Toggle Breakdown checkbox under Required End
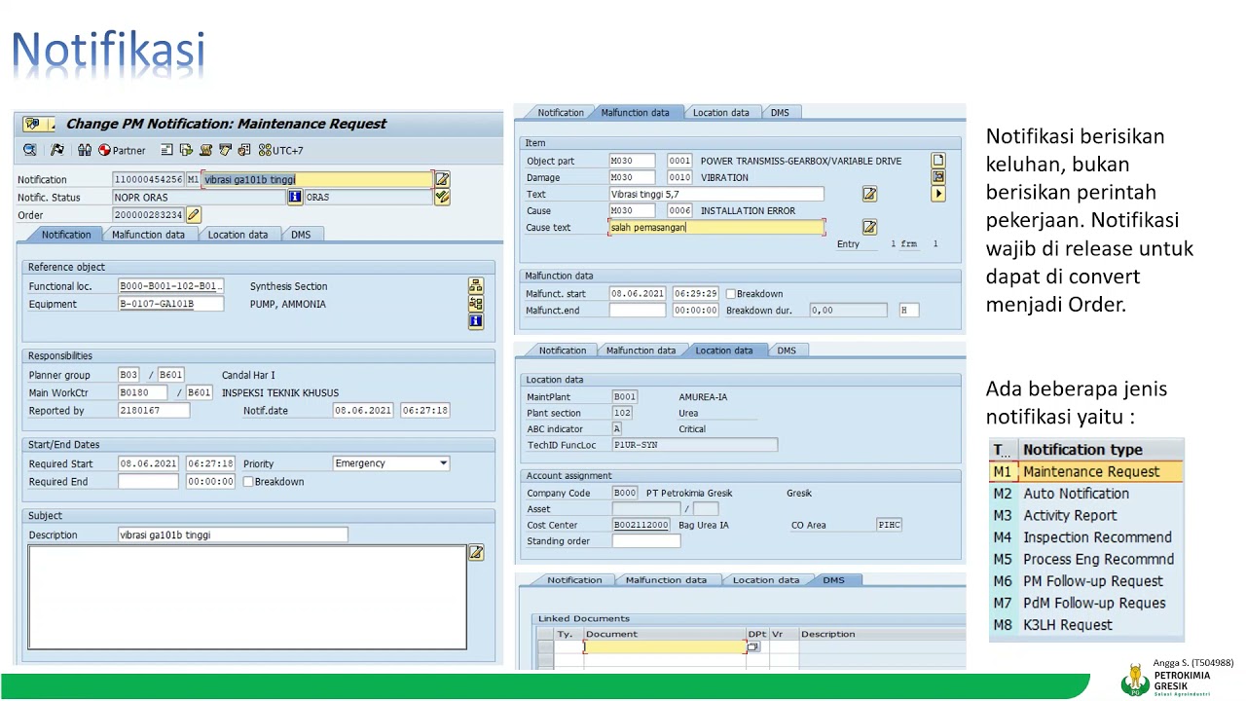This screenshot has height=701, width=1246. 248,481
